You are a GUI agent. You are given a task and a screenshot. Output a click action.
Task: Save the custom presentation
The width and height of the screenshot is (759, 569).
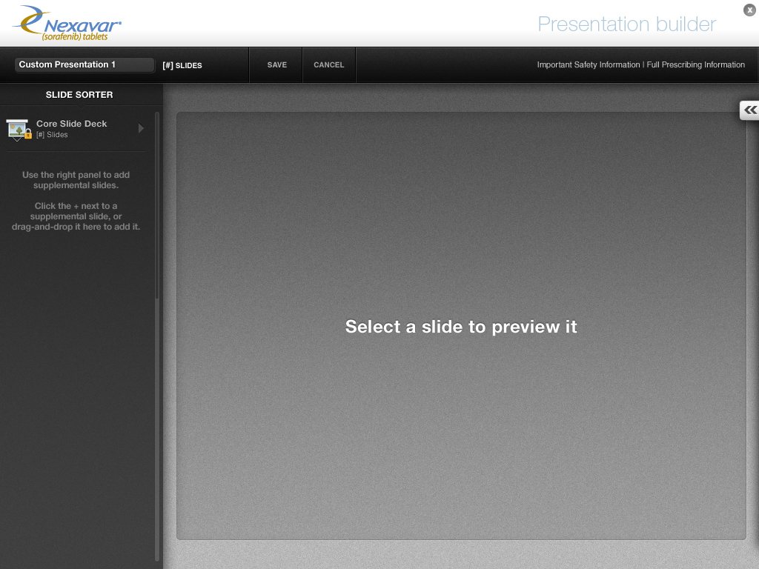[x=276, y=65]
